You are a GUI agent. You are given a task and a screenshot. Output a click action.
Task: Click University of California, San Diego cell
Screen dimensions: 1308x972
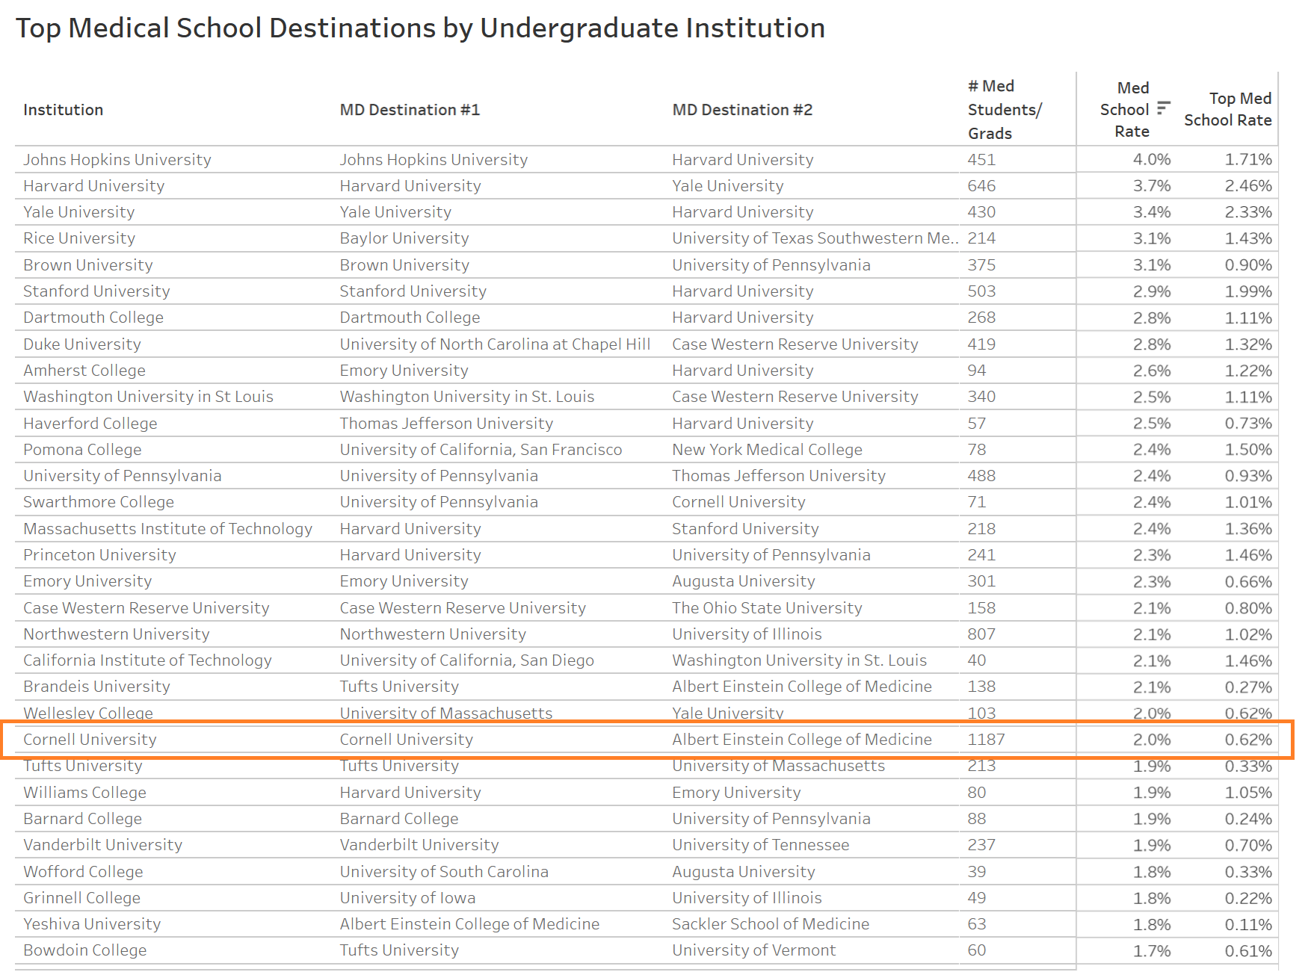point(466,660)
